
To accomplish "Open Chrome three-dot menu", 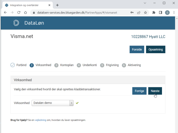I will 174,12.
